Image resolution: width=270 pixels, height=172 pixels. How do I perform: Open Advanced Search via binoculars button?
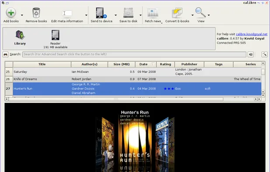tap(6, 55)
